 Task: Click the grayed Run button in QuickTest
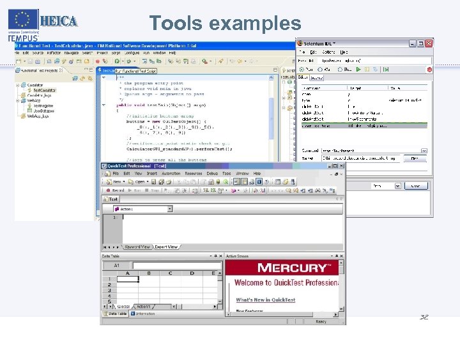pyautogui.click(x=135, y=190)
